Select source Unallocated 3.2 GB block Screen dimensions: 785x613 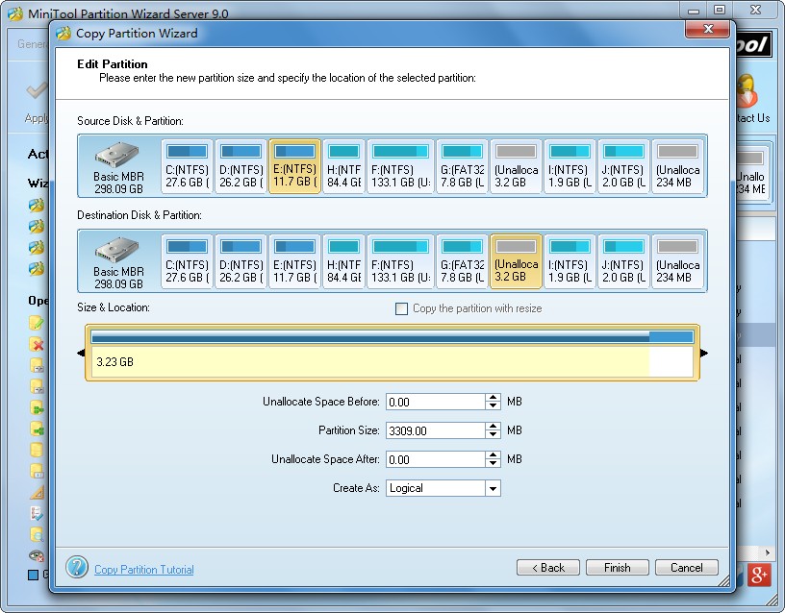tap(517, 166)
